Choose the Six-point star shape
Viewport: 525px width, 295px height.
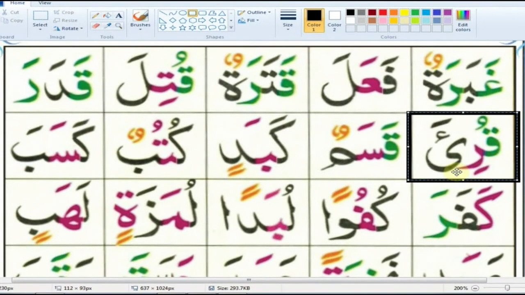click(x=192, y=27)
